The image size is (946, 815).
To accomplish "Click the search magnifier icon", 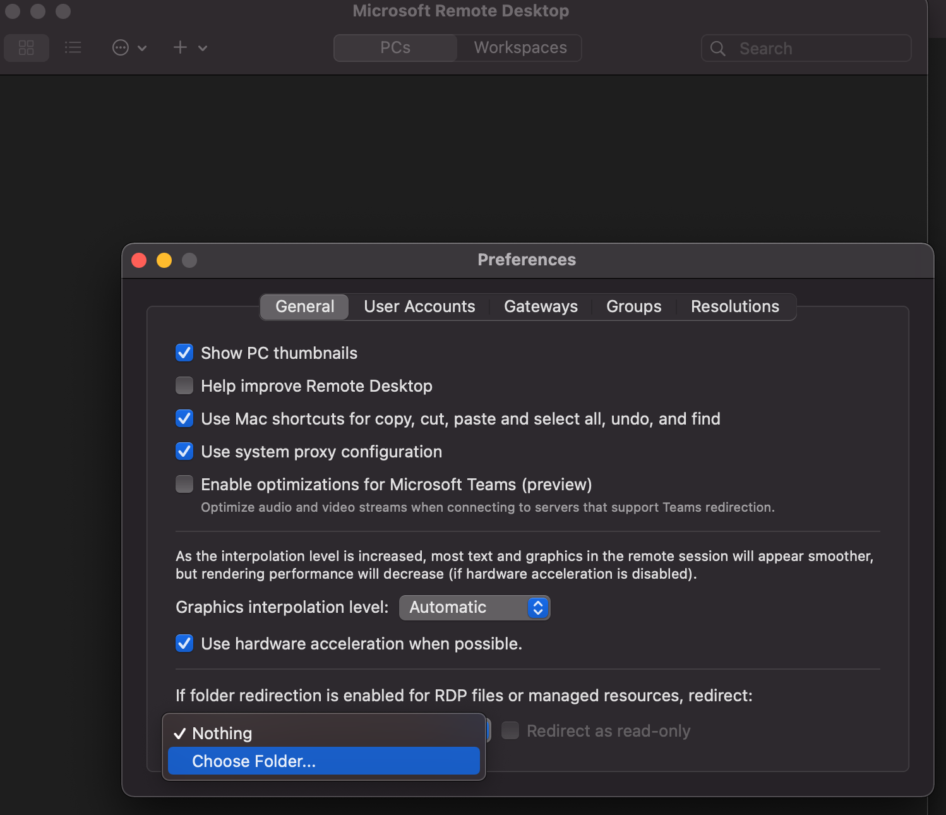I will pos(717,48).
